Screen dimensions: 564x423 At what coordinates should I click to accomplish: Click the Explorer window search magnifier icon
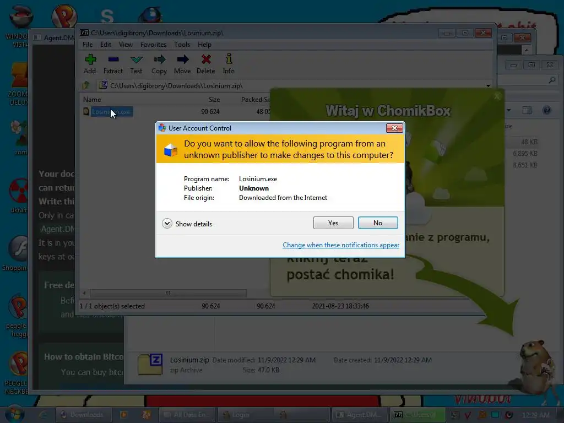[x=552, y=80]
